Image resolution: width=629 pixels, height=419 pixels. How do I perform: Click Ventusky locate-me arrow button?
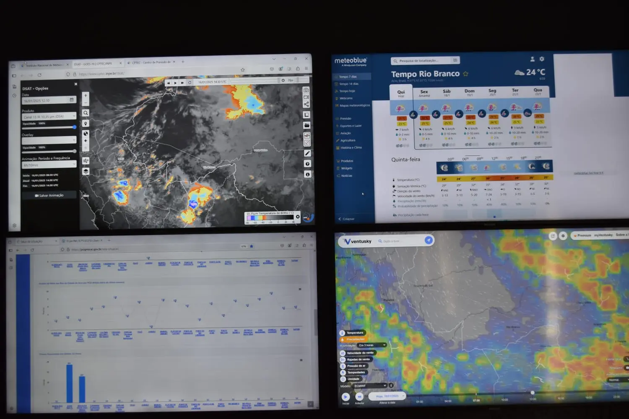428,240
